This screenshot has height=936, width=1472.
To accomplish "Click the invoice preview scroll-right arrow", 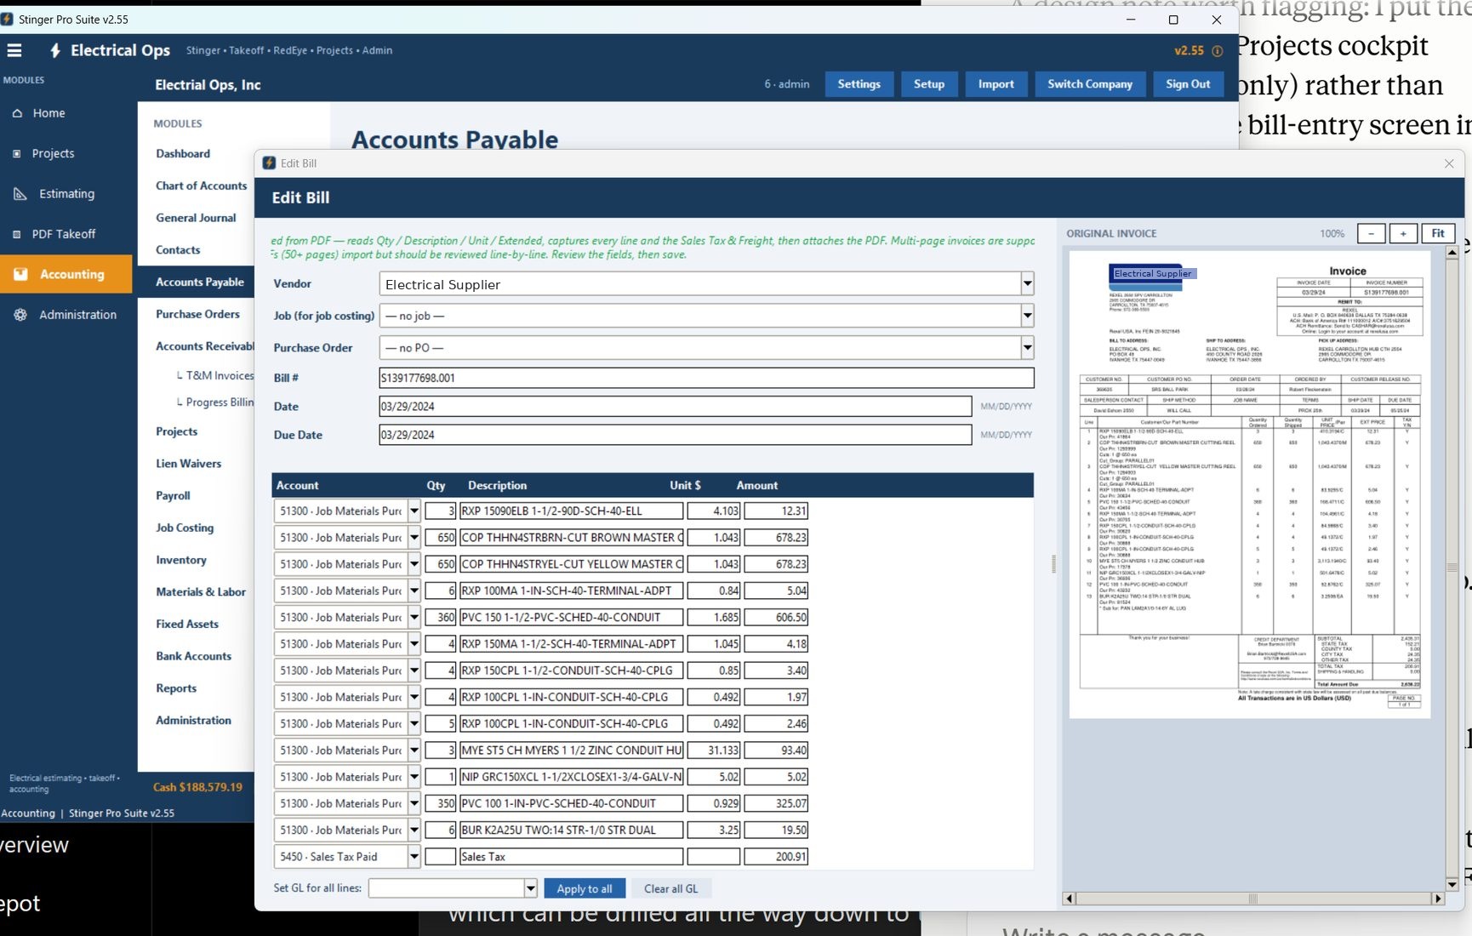I will point(1438,898).
